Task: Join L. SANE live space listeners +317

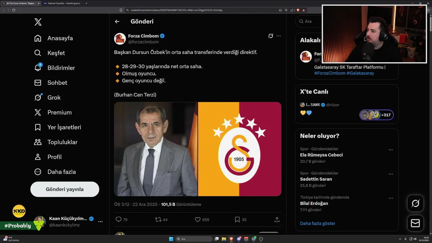Action: point(376,115)
